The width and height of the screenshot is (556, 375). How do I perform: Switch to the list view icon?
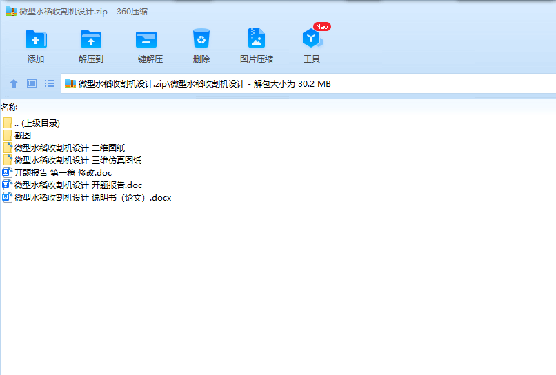[x=50, y=83]
